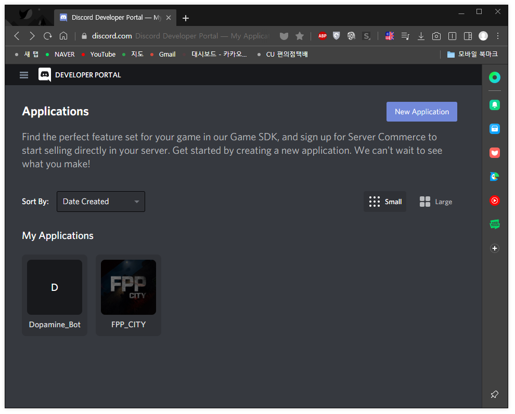Open the green Webtoon sidebar icon

(x=495, y=224)
